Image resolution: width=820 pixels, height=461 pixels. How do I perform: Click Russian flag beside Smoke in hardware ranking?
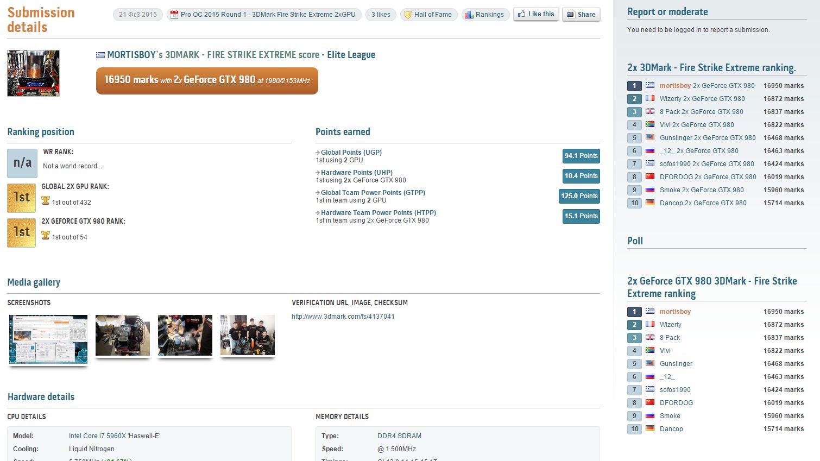tap(650, 415)
